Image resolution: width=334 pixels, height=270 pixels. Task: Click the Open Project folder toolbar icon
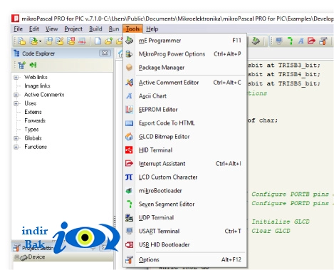coord(33,41)
